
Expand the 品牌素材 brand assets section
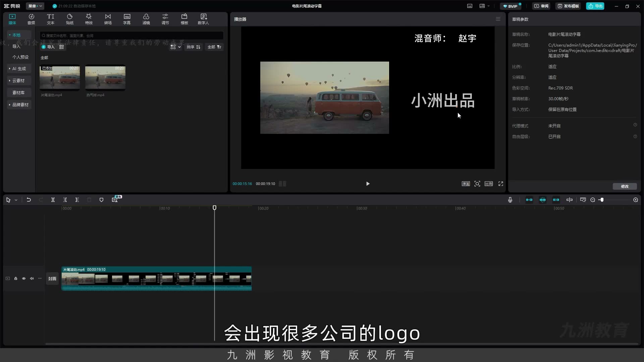[19, 105]
